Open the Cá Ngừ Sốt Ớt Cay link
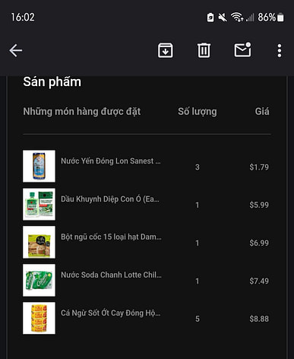 click(x=111, y=313)
